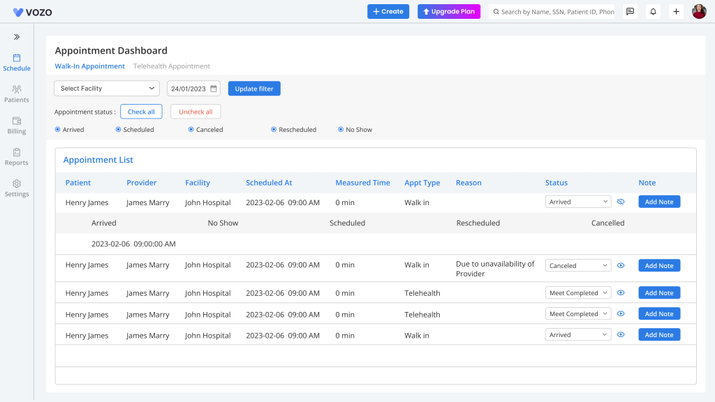Toggle the No Show status radio

click(341, 129)
